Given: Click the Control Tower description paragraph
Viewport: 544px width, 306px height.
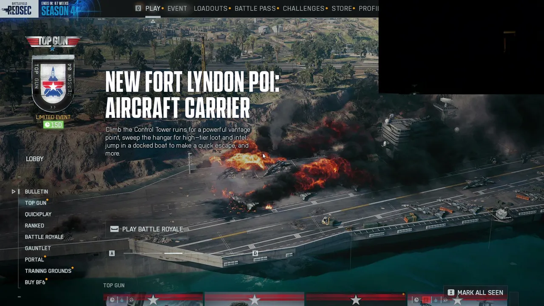Looking at the screenshot, I should (178, 142).
